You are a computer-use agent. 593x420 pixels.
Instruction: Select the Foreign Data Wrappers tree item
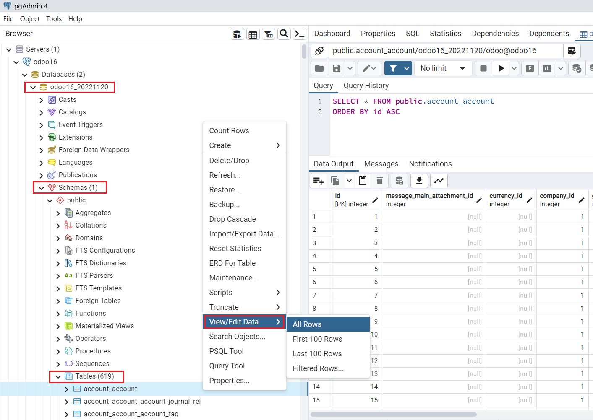(94, 150)
